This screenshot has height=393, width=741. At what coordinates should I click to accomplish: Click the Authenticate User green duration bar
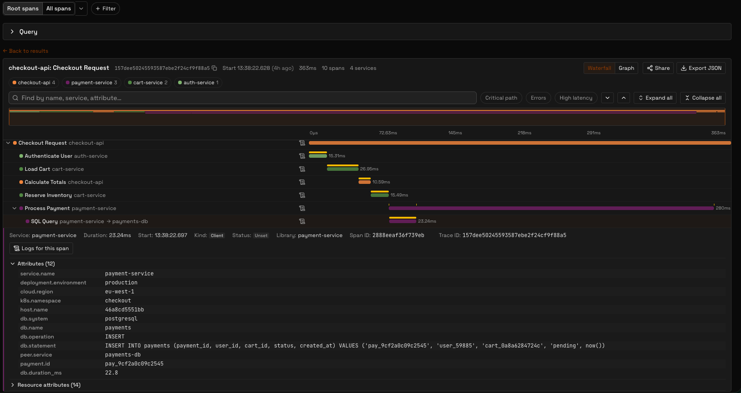coord(318,156)
